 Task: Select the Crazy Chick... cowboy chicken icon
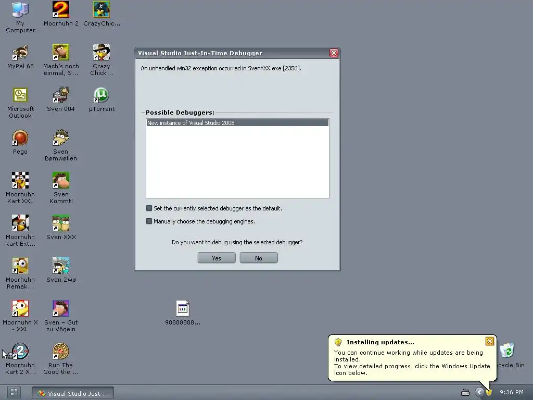[x=101, y=60]
